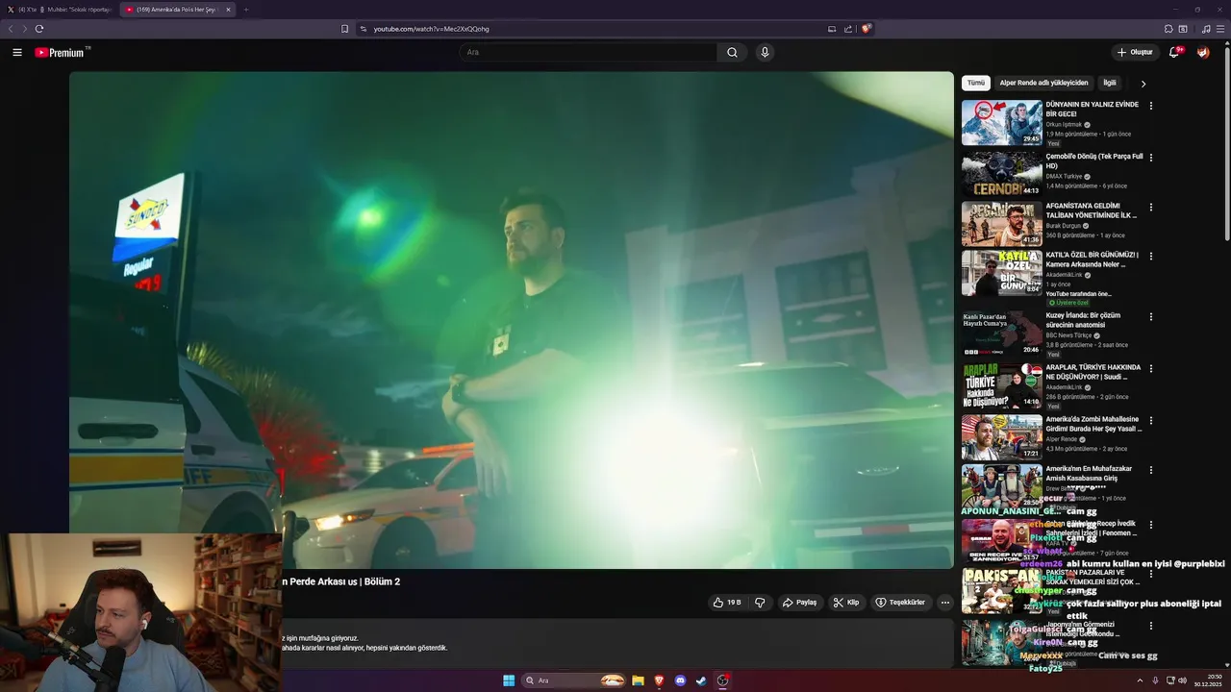The image size is (1231, 692).
Task: Select the Tümü filter chip
Action: pos(976,84)
